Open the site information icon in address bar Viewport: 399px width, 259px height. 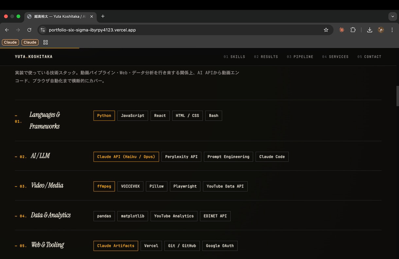[43, 30]
